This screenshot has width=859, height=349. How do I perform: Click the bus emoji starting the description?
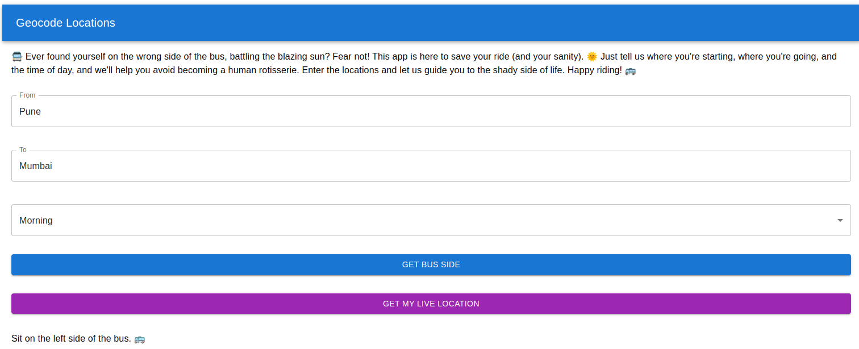pos(17,57)
